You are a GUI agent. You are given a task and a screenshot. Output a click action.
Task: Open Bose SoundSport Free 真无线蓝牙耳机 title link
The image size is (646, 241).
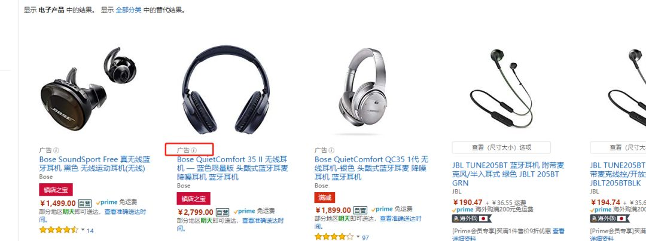[x=95, y=164]
